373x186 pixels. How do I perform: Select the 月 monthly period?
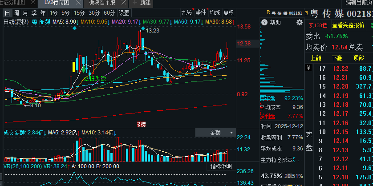click(x=25, y=12)
